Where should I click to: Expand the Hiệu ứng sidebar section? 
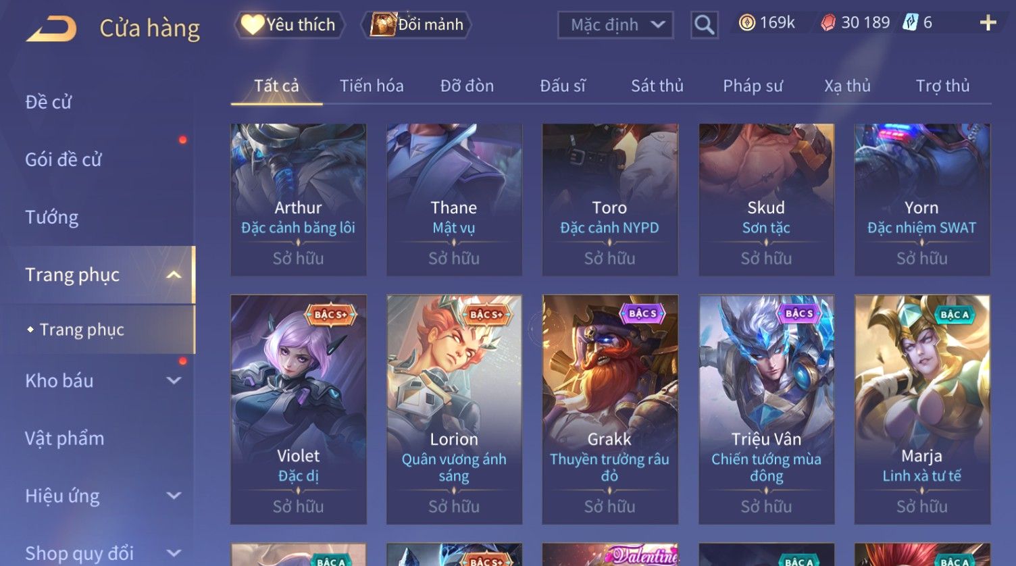click(174, 496)
